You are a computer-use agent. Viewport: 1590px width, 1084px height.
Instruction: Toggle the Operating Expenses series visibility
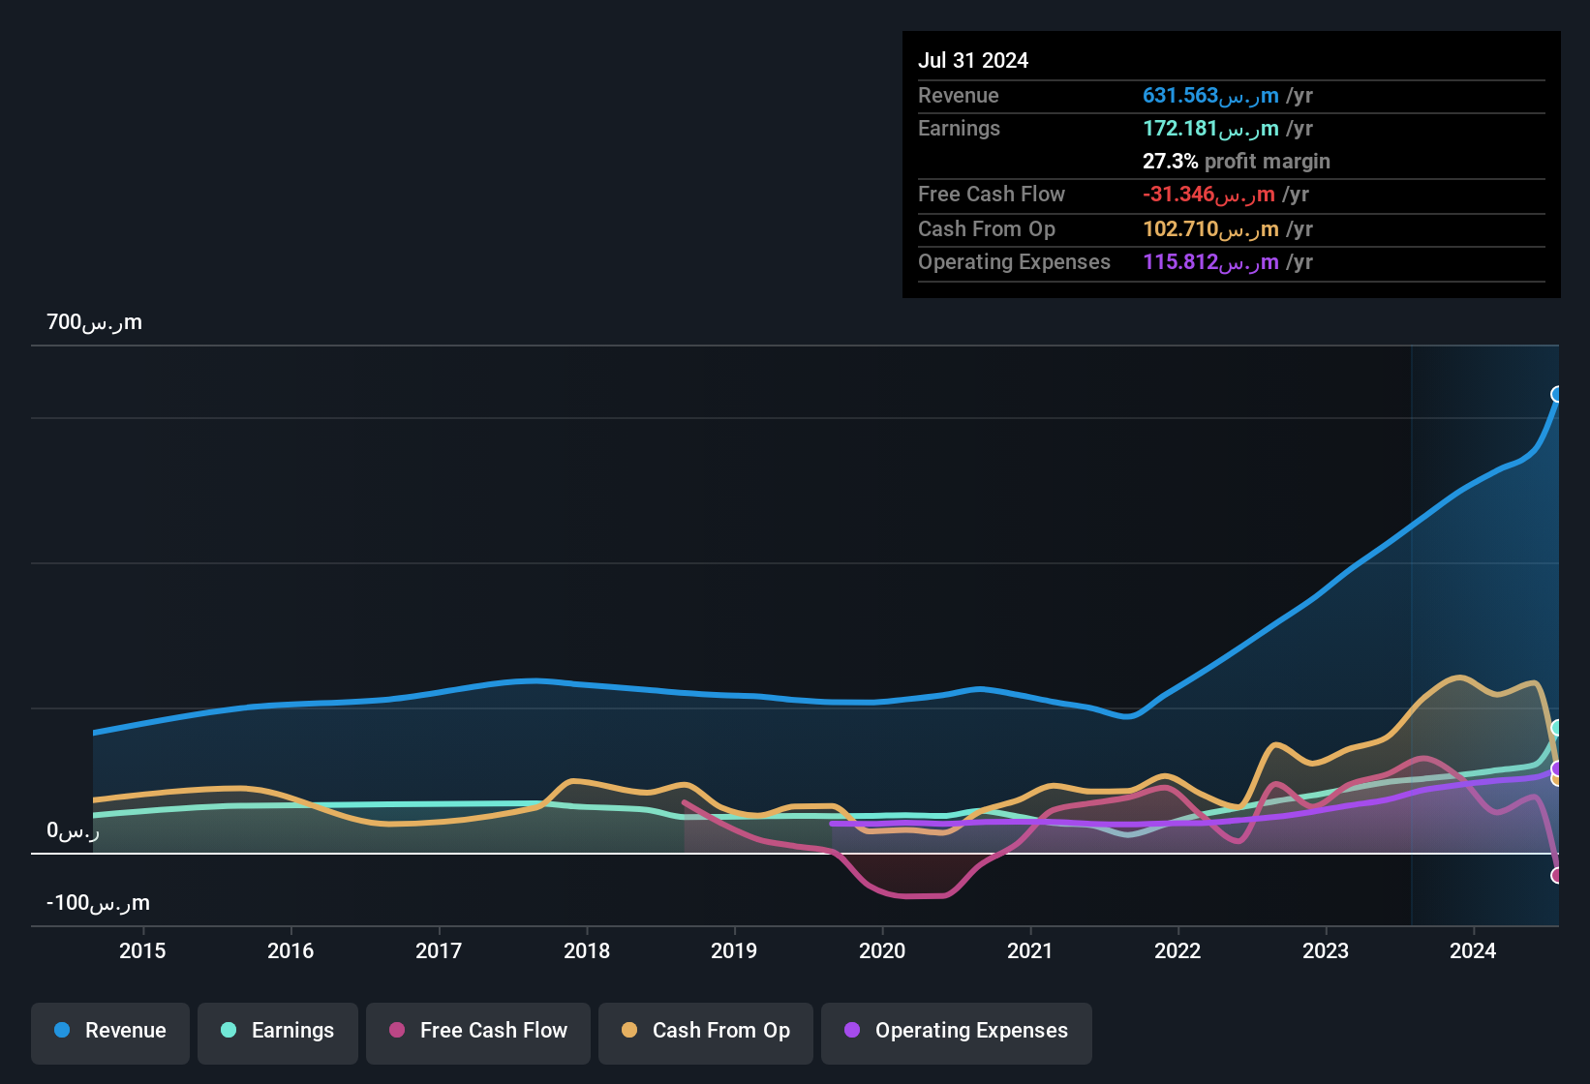click(x=956, y=1031)
